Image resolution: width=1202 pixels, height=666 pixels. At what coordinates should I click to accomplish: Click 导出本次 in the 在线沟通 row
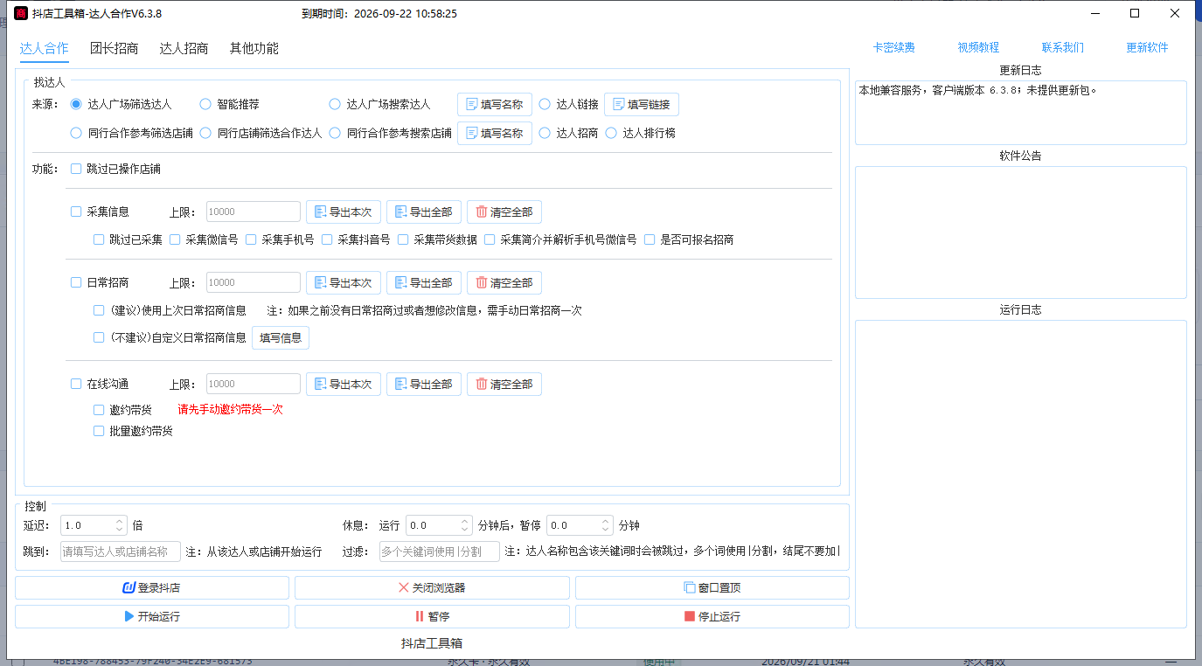pyautogui.click(x=343, y=384)
